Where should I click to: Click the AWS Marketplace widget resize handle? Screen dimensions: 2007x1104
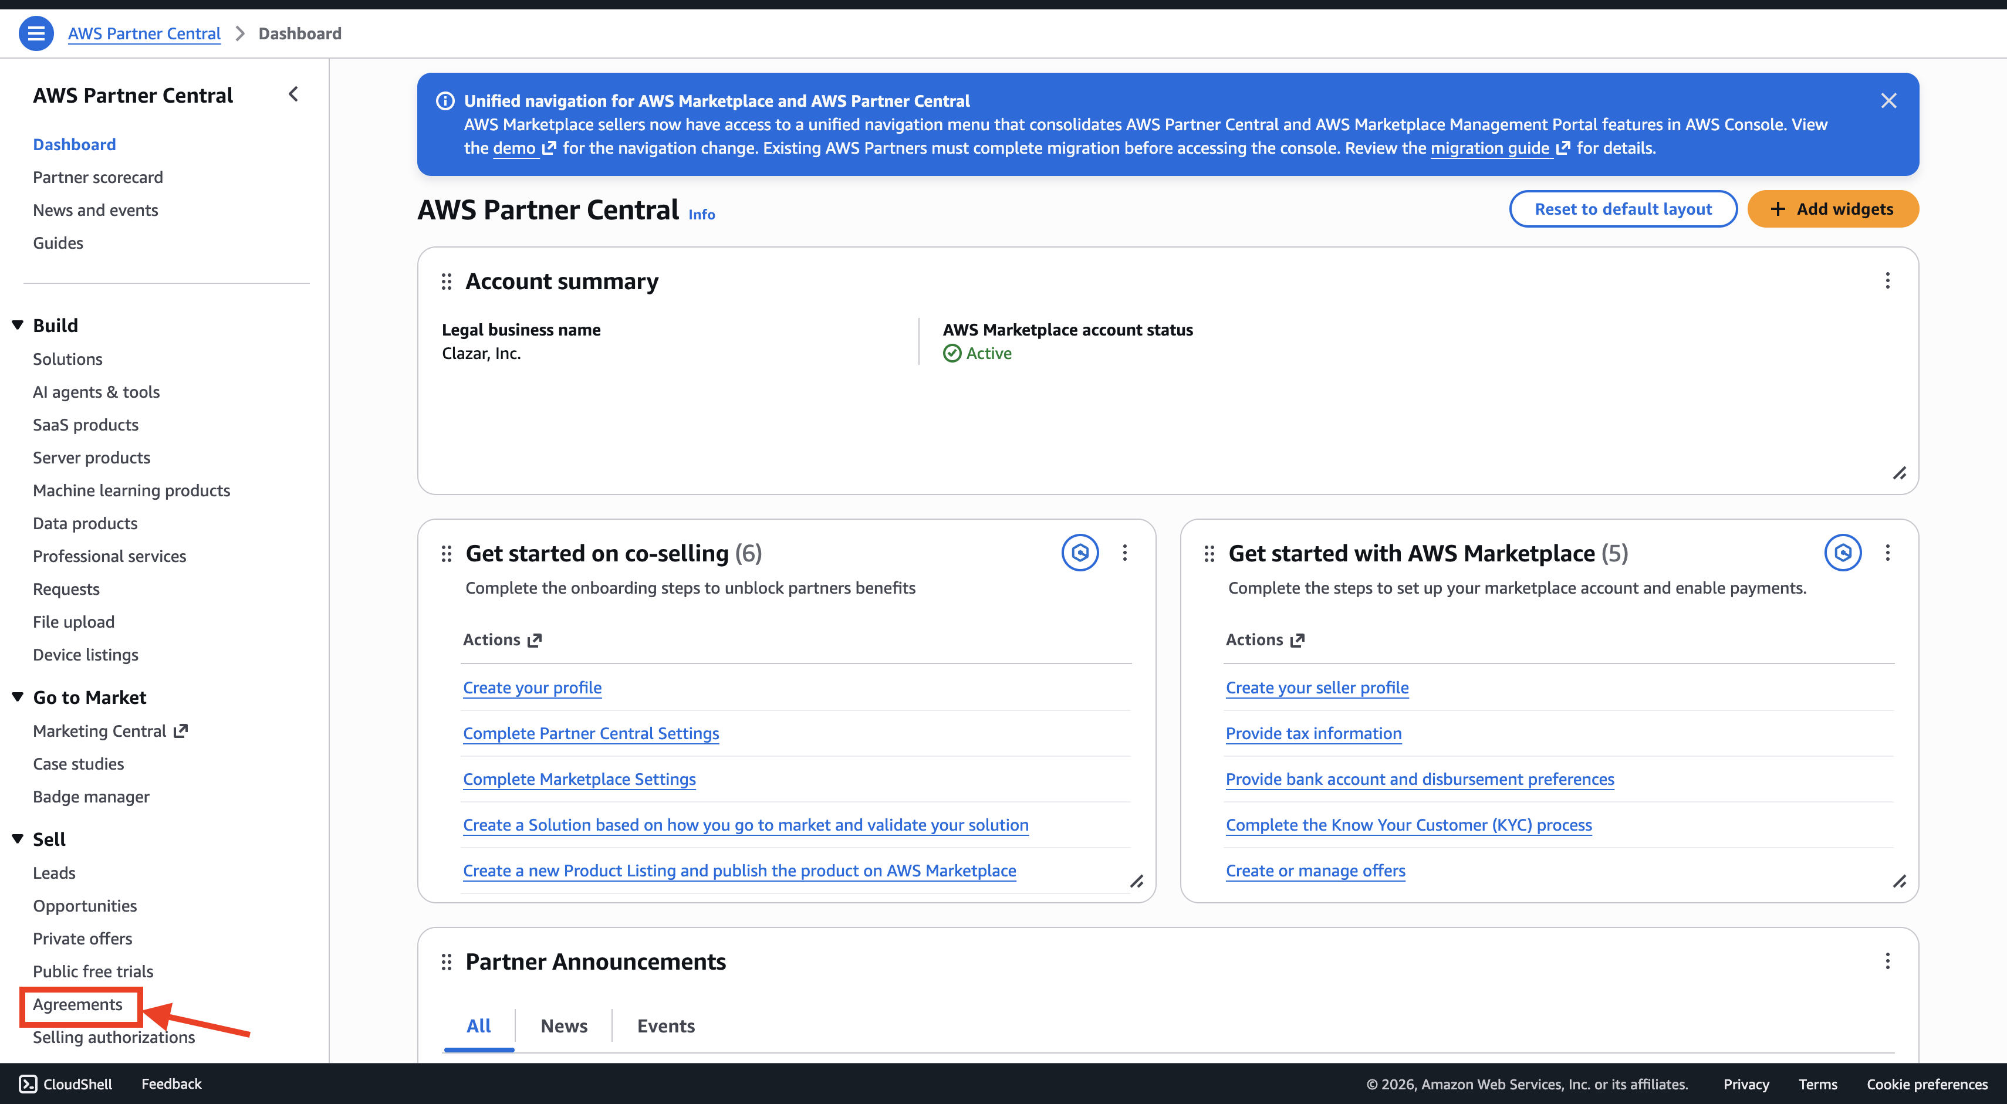(x=1900, y=881)
